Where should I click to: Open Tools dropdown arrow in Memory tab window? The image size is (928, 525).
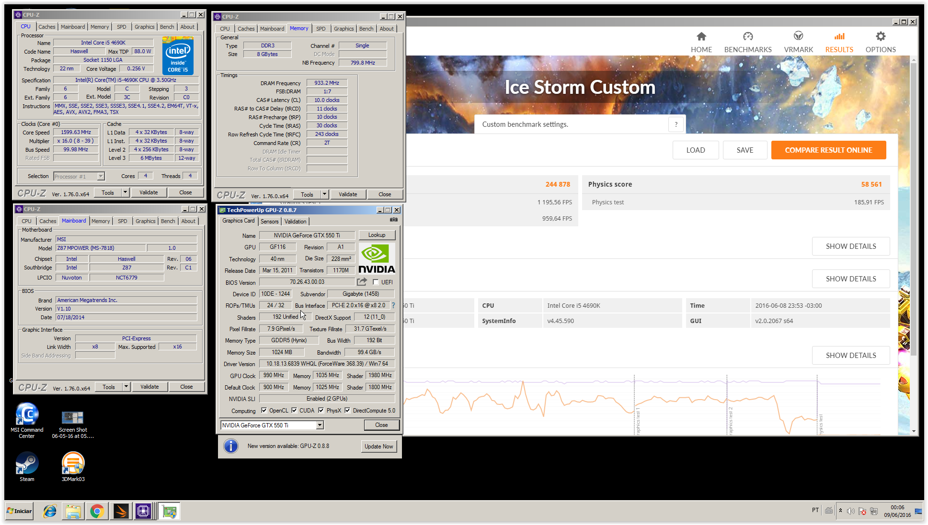pos(324,194)
